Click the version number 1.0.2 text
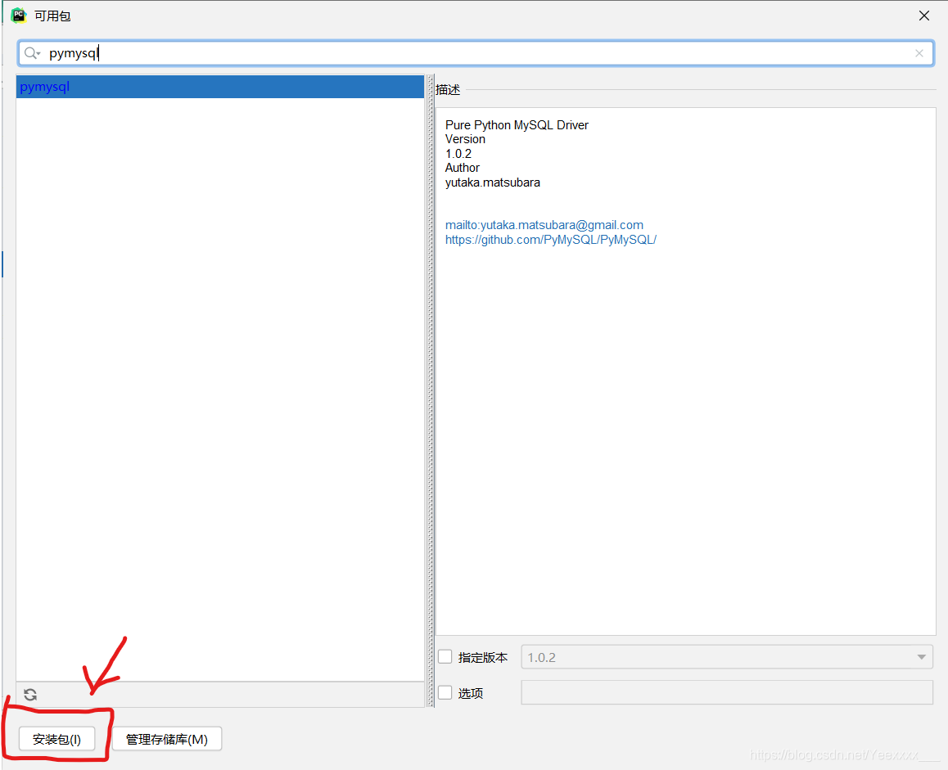The width and height of the screenshot is (948, 770). tap(458, 154)
